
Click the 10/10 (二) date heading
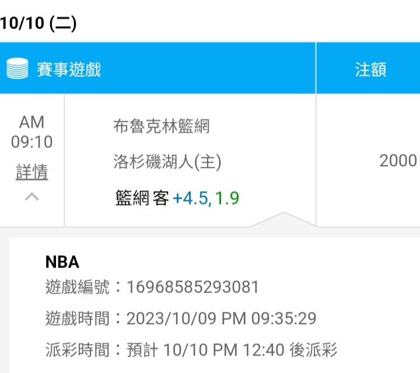(38, 23)
